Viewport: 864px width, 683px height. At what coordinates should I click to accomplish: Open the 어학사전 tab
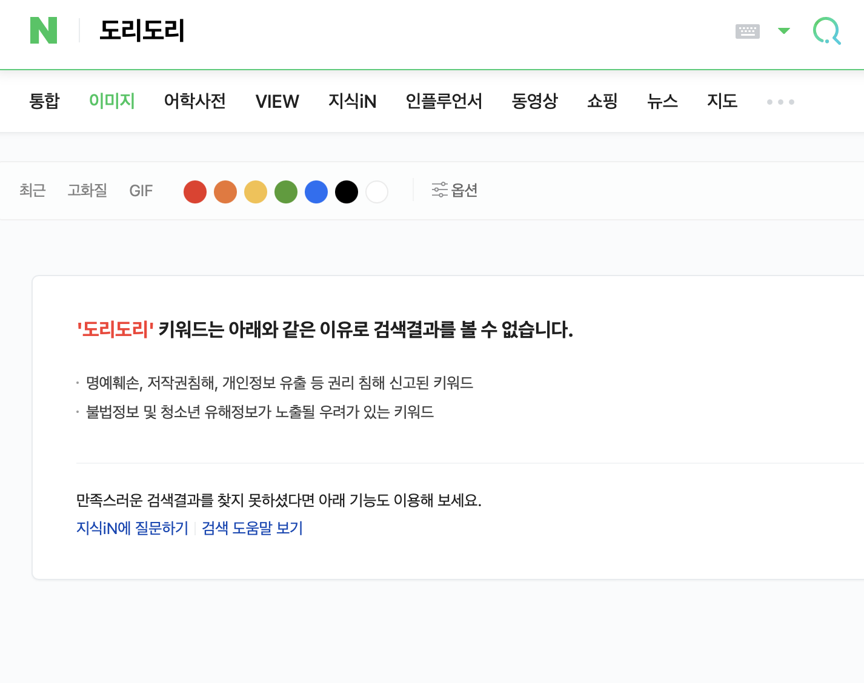pyautogui.click(x=195, y=101)
